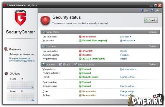
Task: Click the green check icon by Normal security
Action: click(x=80, y=77)
